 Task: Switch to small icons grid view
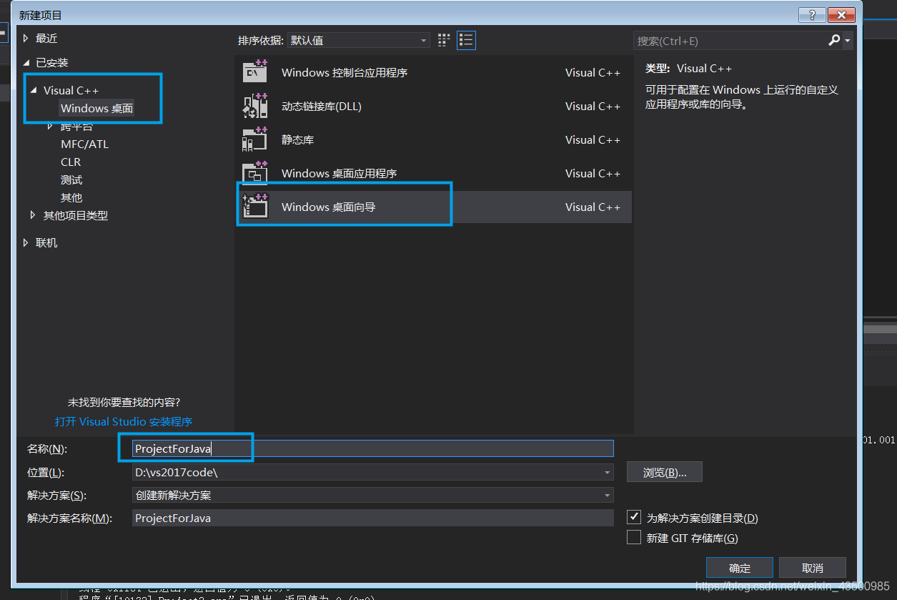444,40
